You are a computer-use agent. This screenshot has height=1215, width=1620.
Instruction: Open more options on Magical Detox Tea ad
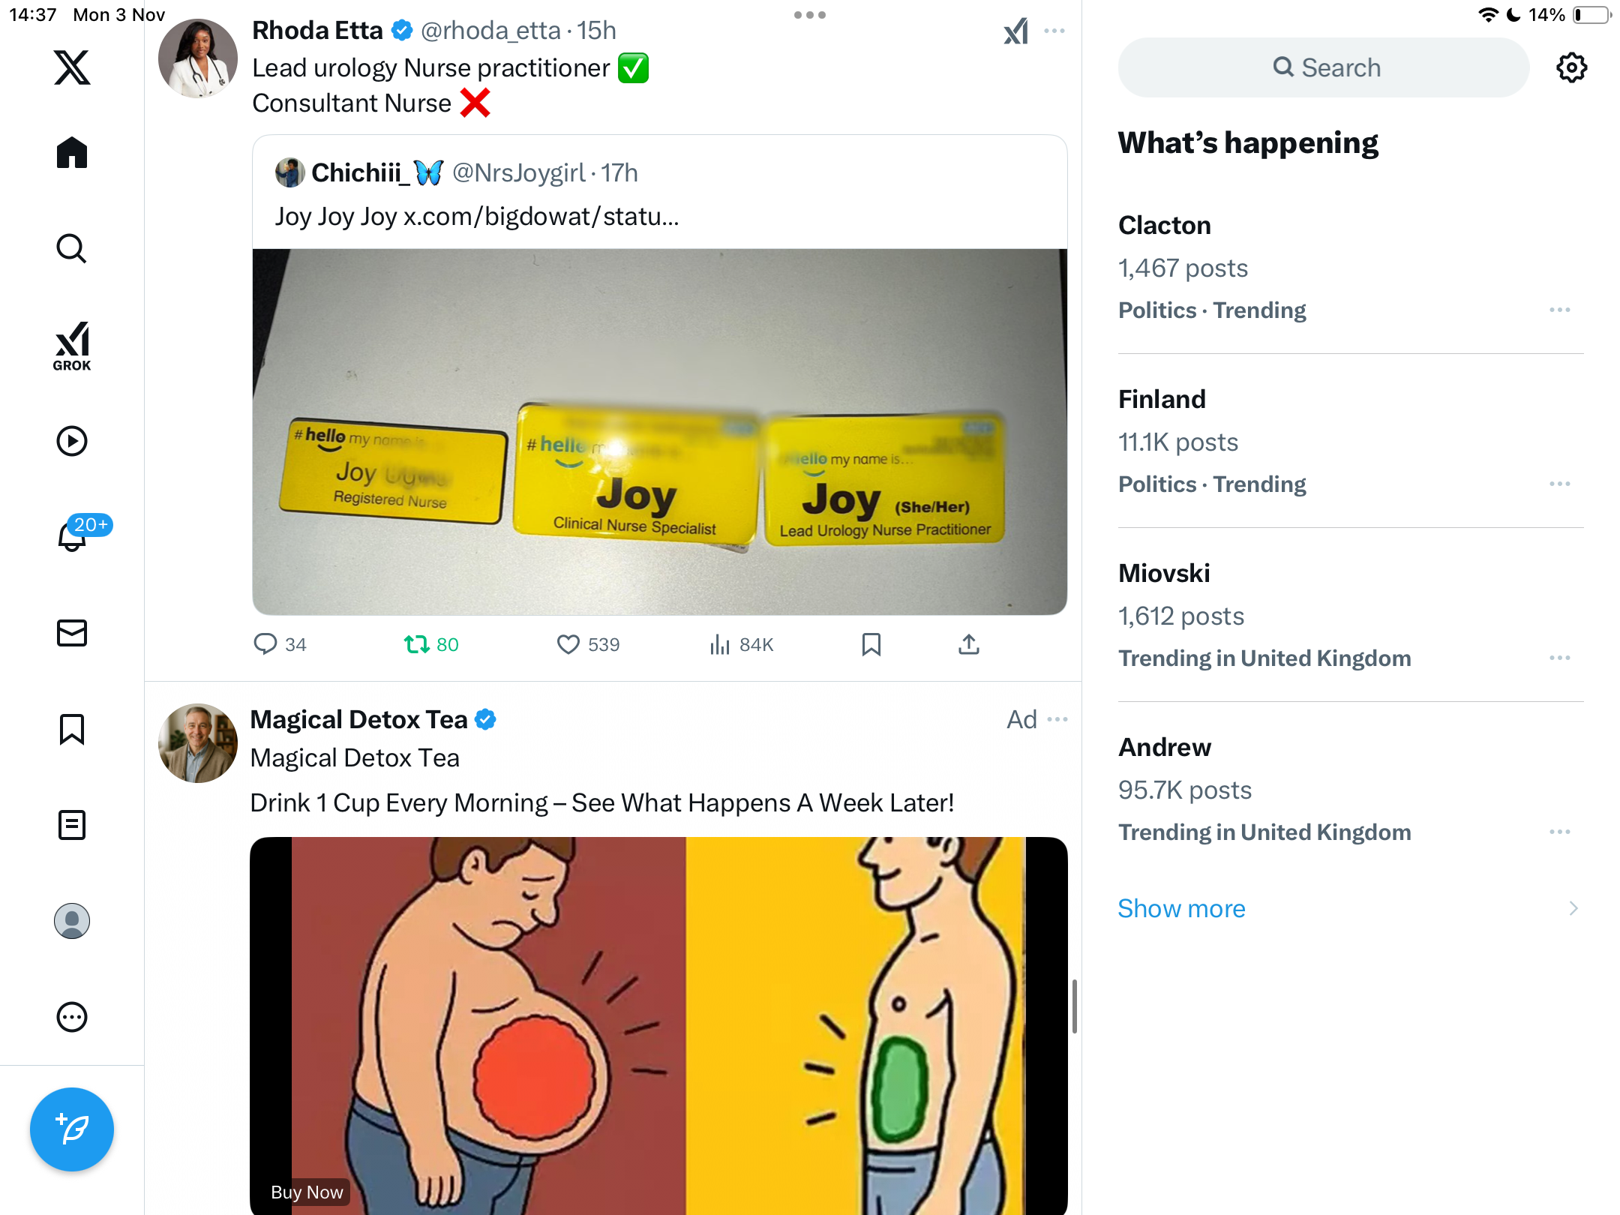pyautogui.click(x=1057, y=719)
